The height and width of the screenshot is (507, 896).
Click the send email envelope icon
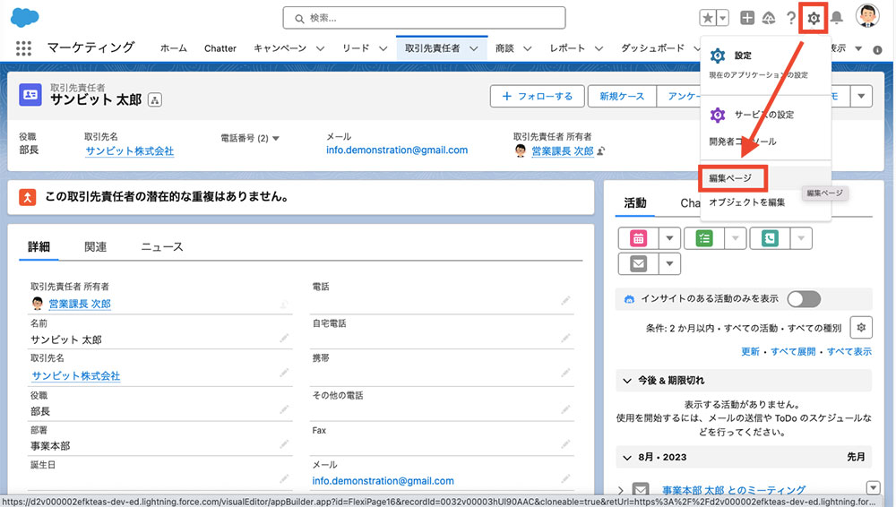click(x=638, y=264)
